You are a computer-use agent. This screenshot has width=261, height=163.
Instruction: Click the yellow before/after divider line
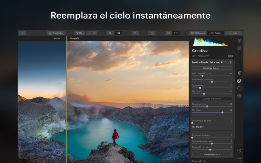tap(67, 100)
